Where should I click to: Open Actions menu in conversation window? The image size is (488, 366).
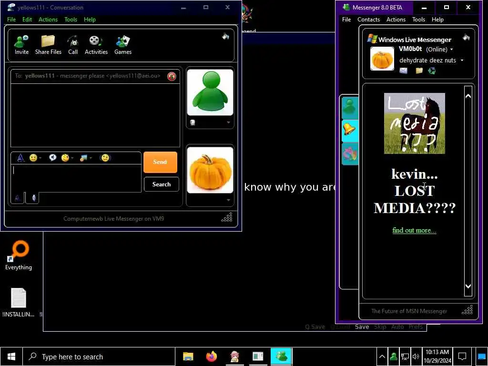click(48, 19)
